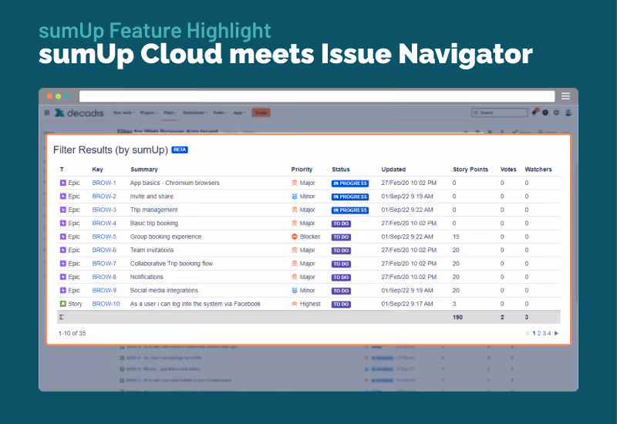This screenshot has width=617, height=424.
Task: Click the BETA badge
Action: point(180,150)
